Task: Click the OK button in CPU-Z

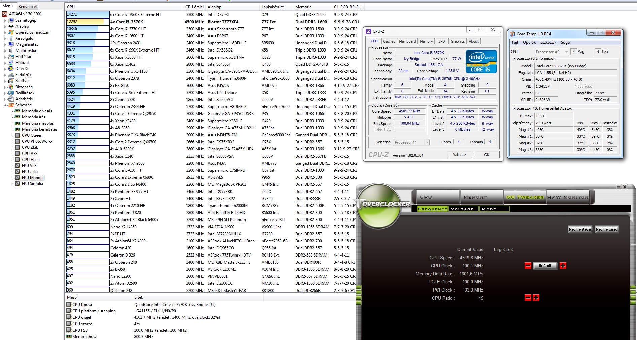Action: click(x=487, y=155)
